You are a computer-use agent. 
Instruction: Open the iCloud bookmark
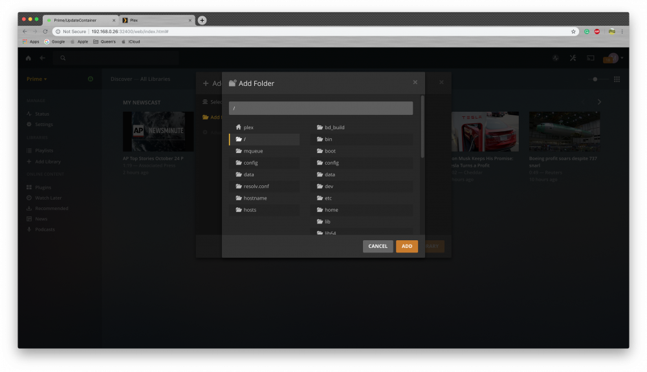coord(131,41)
